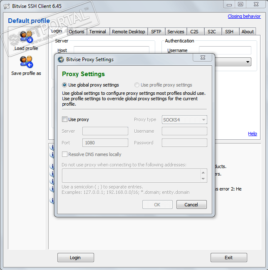Click the Bitvise Proxy Settings globe icon

point(61,59)
